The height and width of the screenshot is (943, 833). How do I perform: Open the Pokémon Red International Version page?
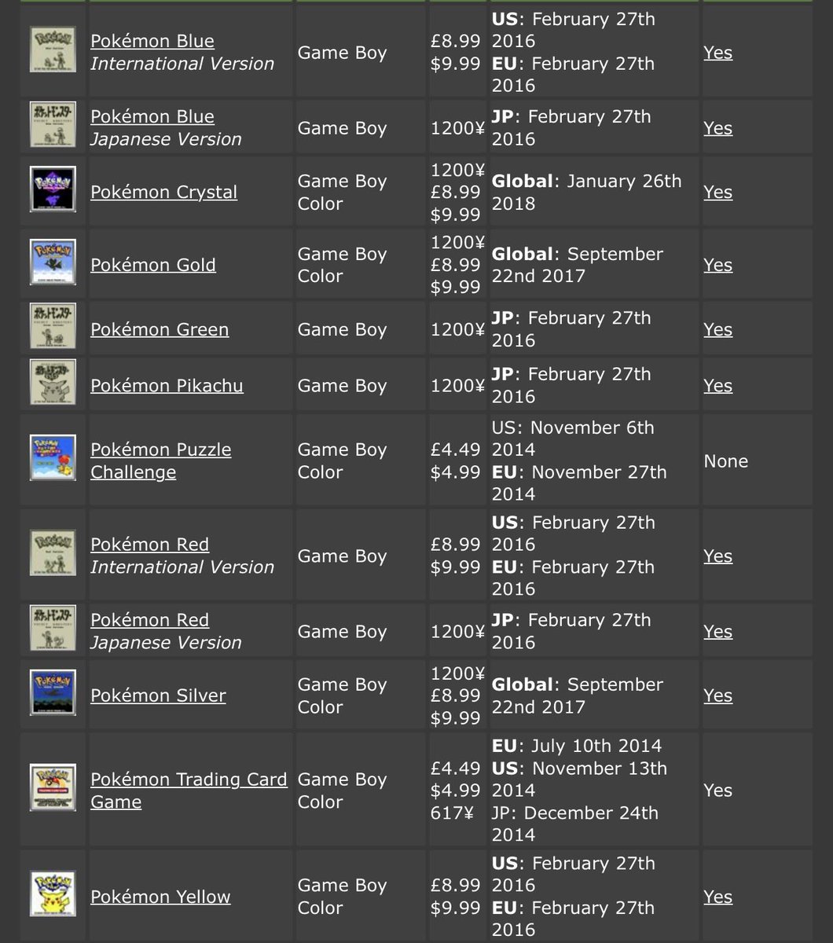(149, 544)
